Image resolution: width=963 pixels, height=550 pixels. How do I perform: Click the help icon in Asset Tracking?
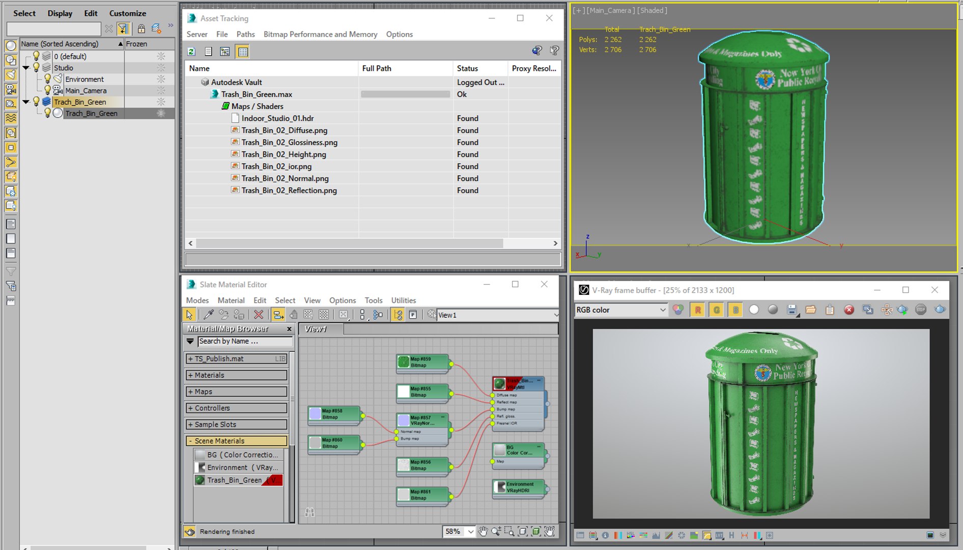(x=554, y=50)
